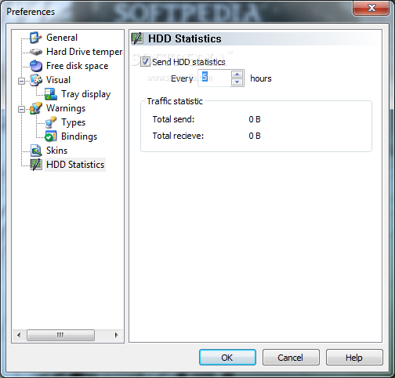Click the Visual palette icon
Screen dimensions: 395x378
(36, 80)
